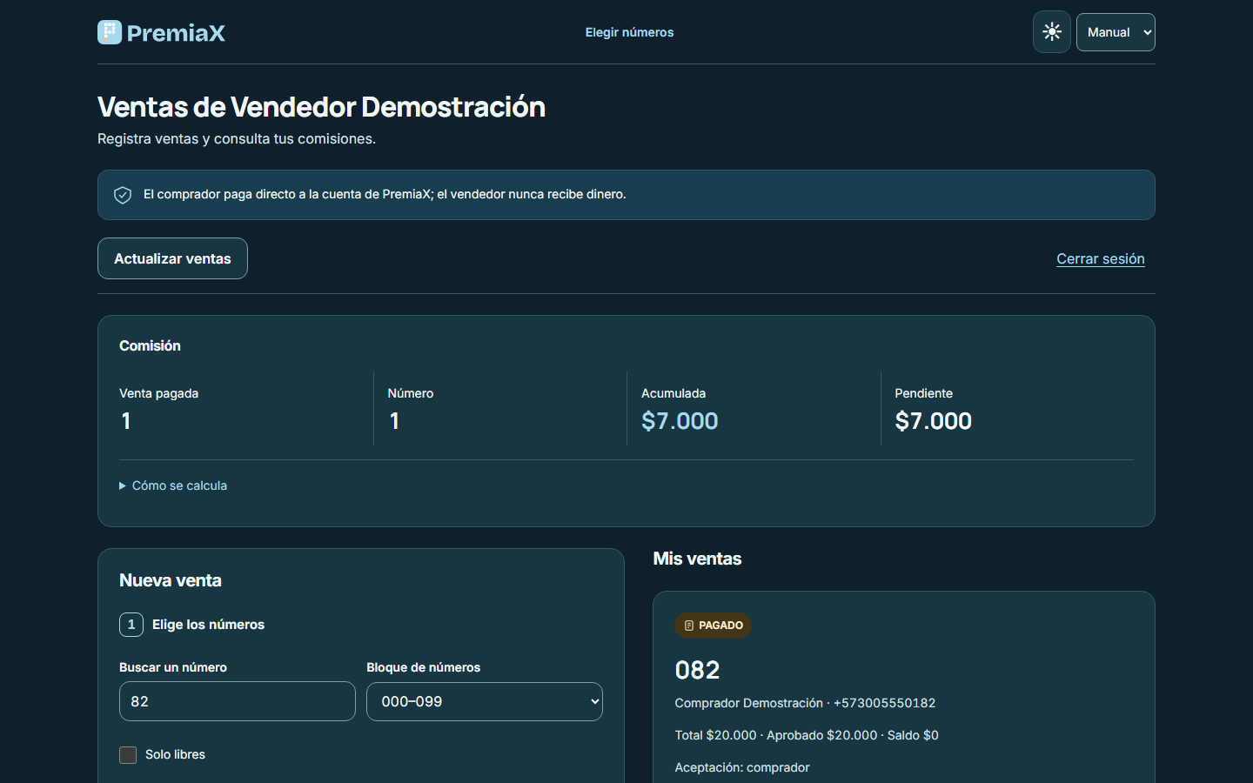Screen dimensions: 1253x783
Task: Click the "Registra ventas y consulta tus comisiones." subtitle
Action: (237, 139)
